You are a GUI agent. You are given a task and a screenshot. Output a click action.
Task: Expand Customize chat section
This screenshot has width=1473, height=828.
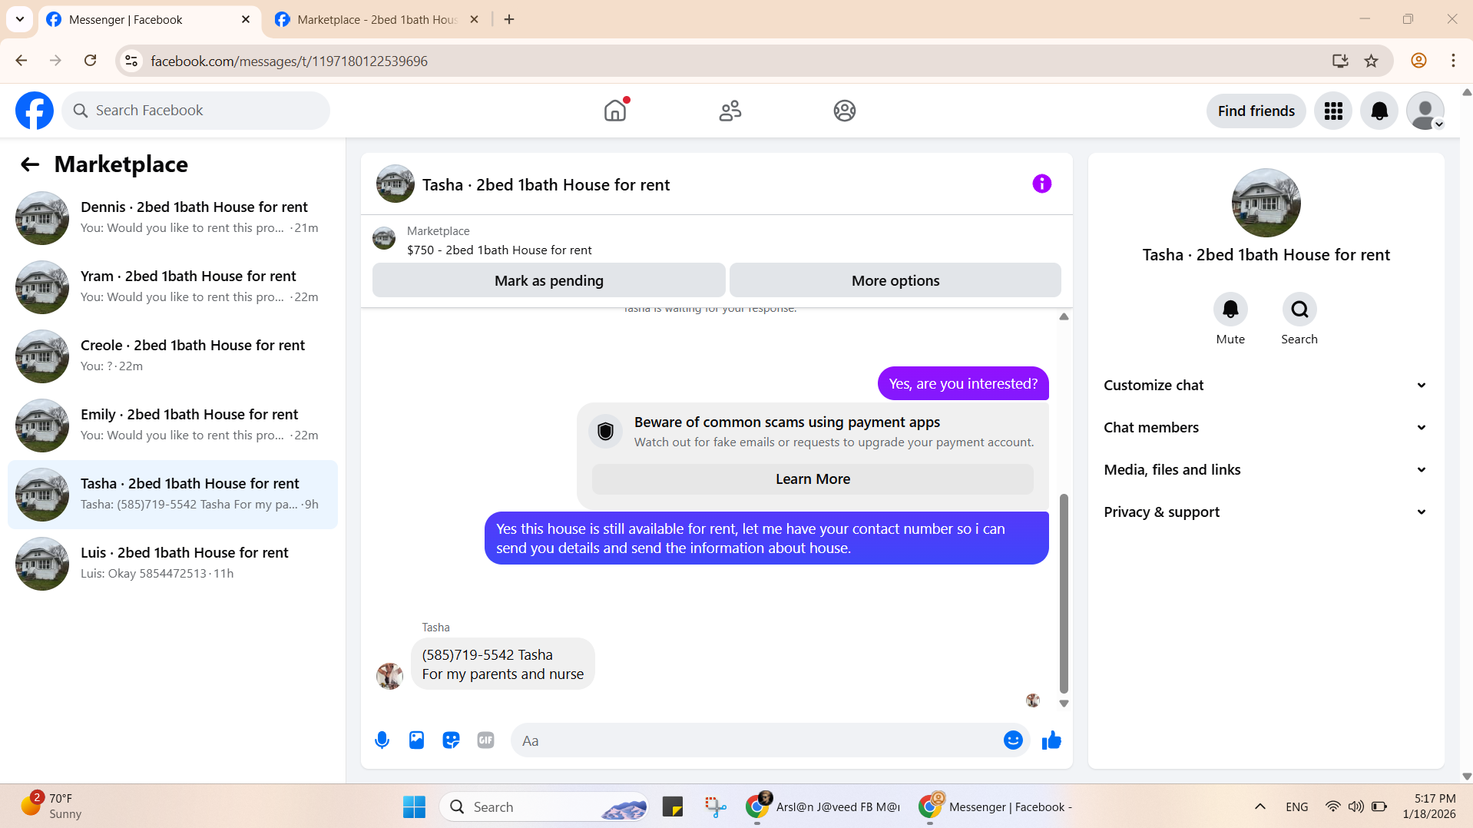(1266, 386)
